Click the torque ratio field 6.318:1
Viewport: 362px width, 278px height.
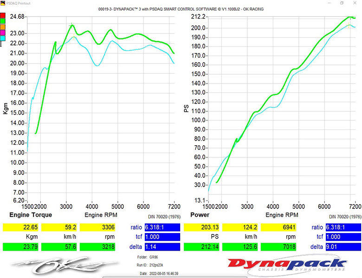click(162, 227)
